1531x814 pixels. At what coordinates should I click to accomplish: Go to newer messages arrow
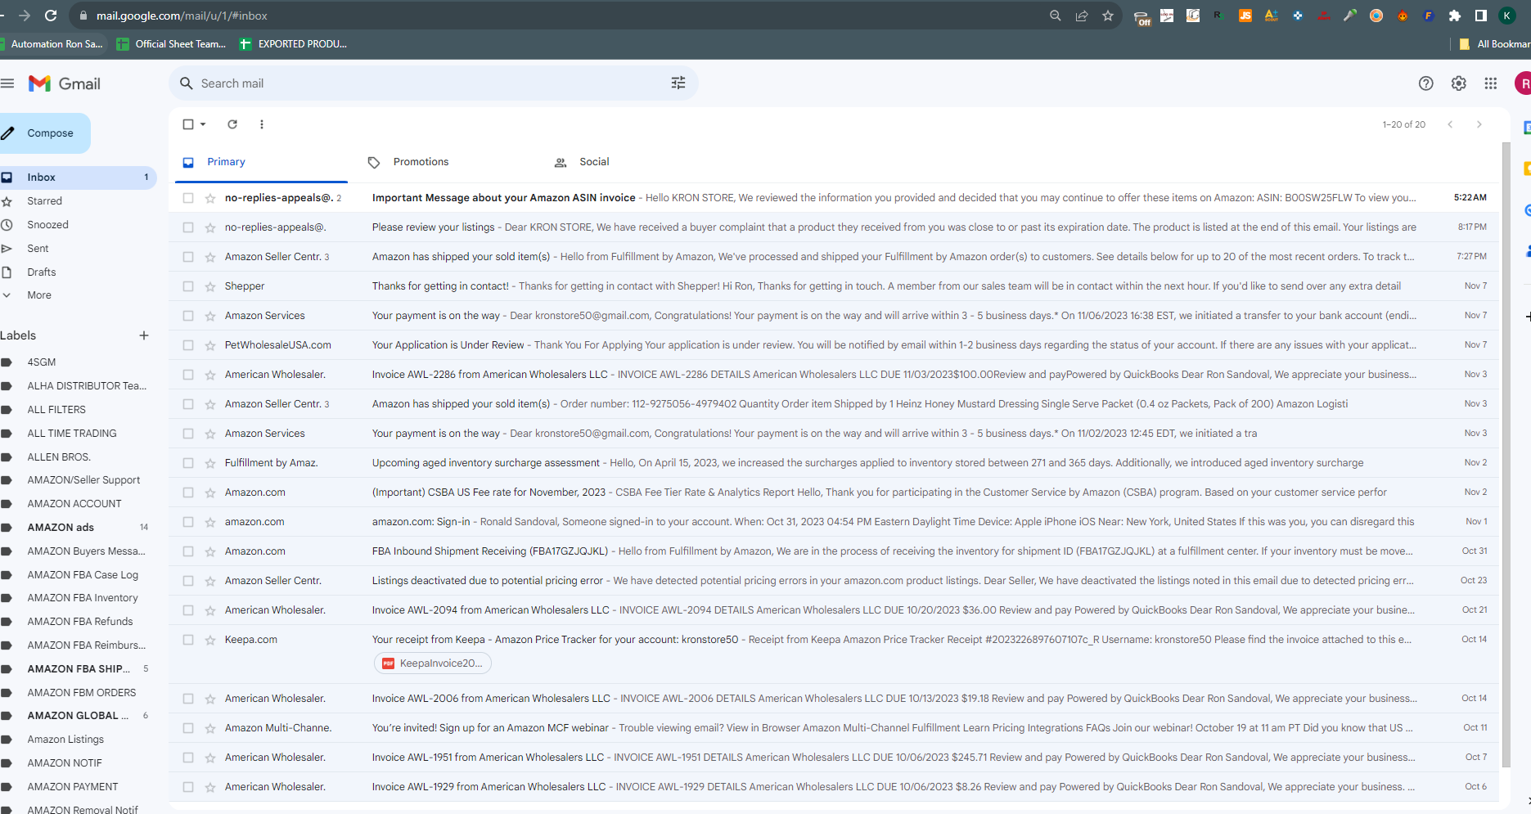pos(1450,124)
